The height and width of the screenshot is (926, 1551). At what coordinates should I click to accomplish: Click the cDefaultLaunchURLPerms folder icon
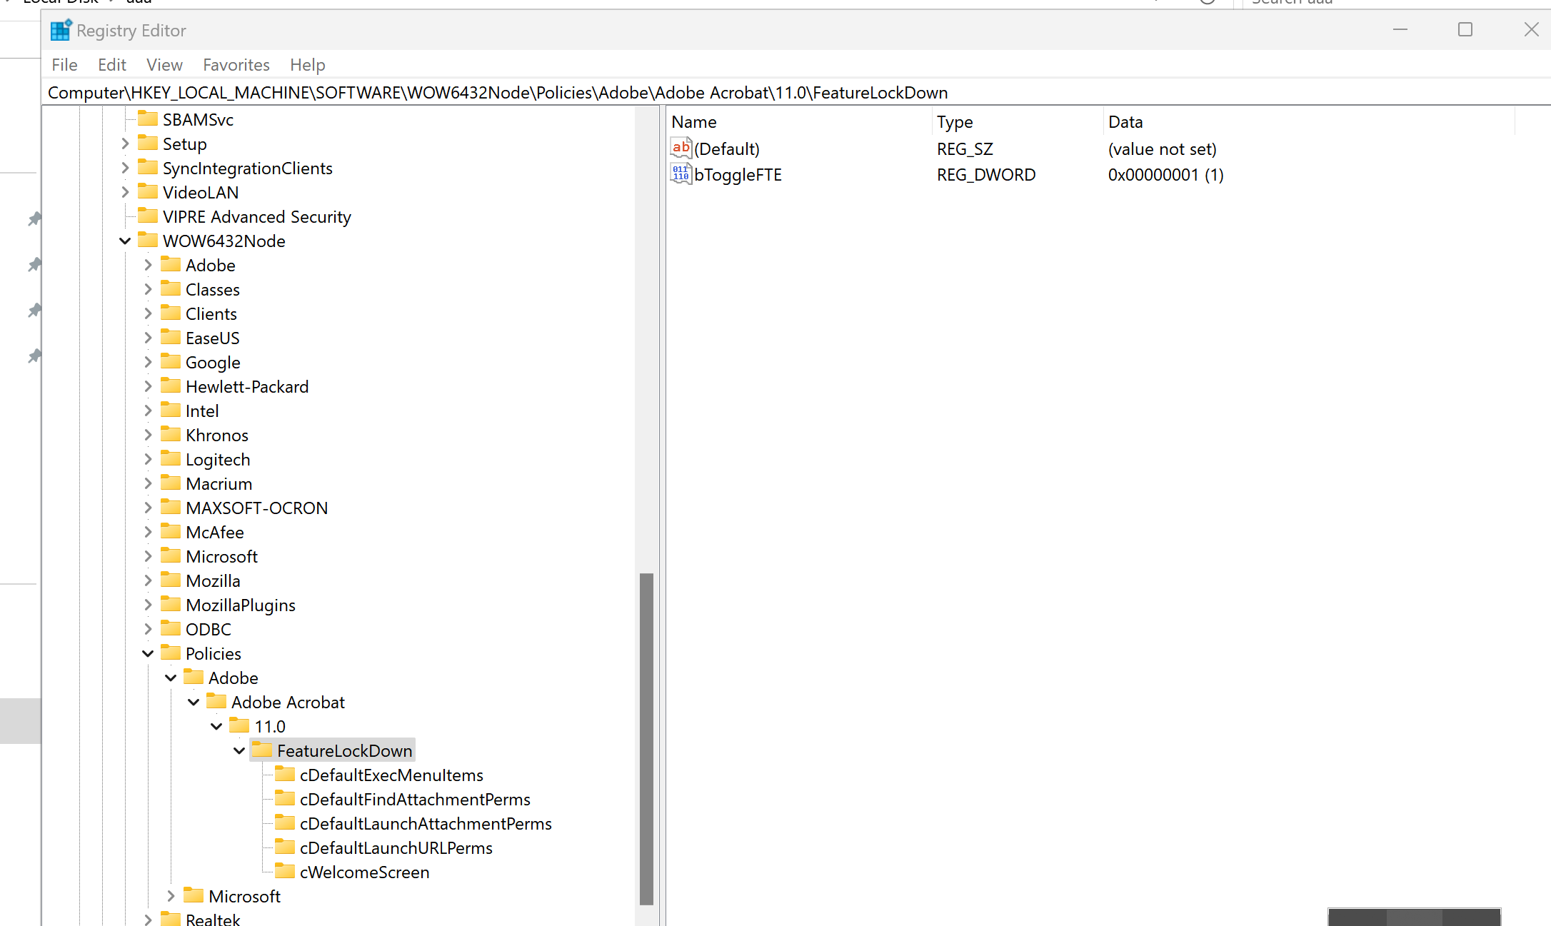coord(285,847)
